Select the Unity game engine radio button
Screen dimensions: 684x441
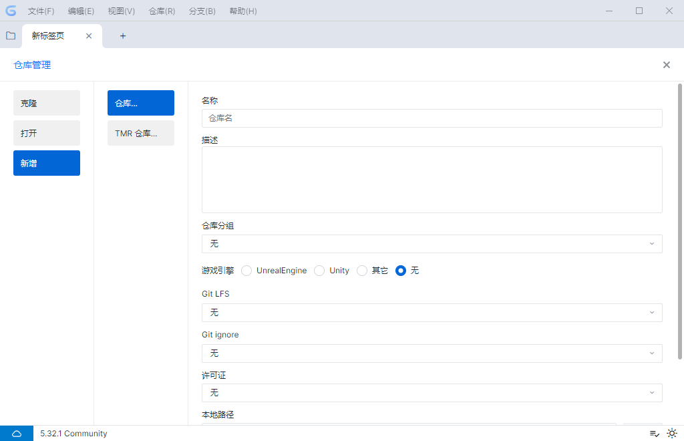point(319,271)
